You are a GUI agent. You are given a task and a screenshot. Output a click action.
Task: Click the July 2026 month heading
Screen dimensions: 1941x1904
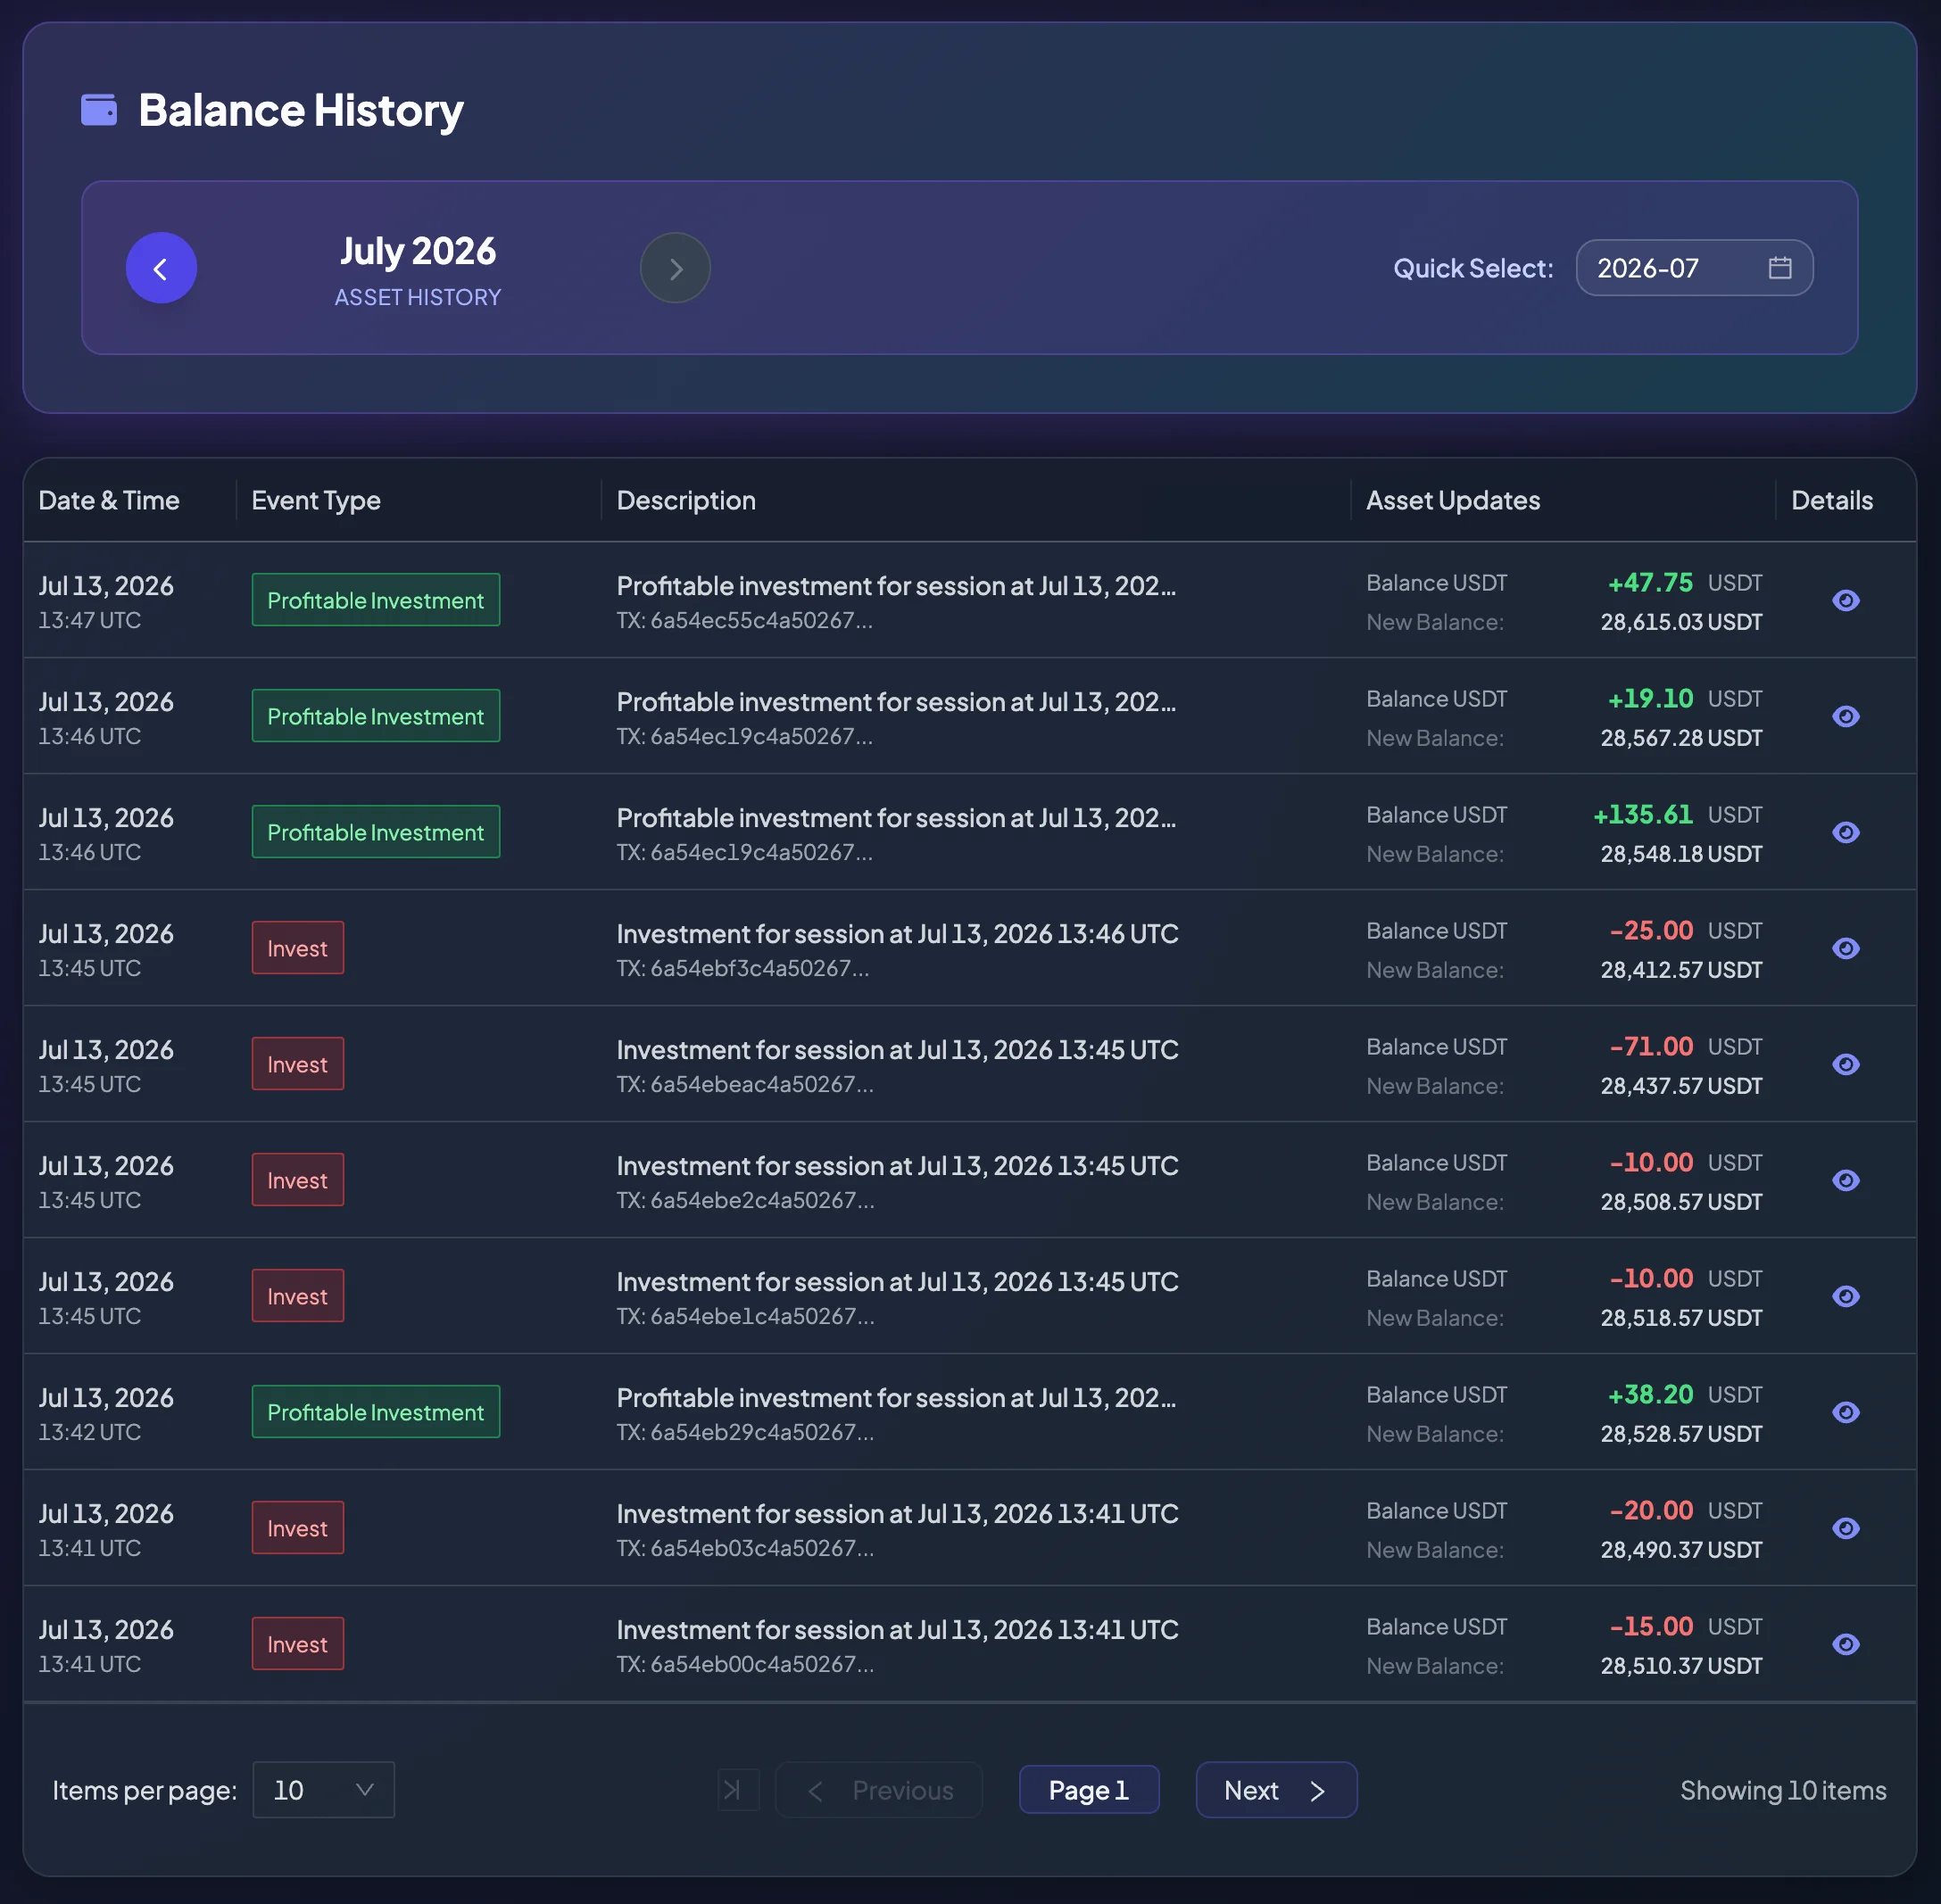418,251
